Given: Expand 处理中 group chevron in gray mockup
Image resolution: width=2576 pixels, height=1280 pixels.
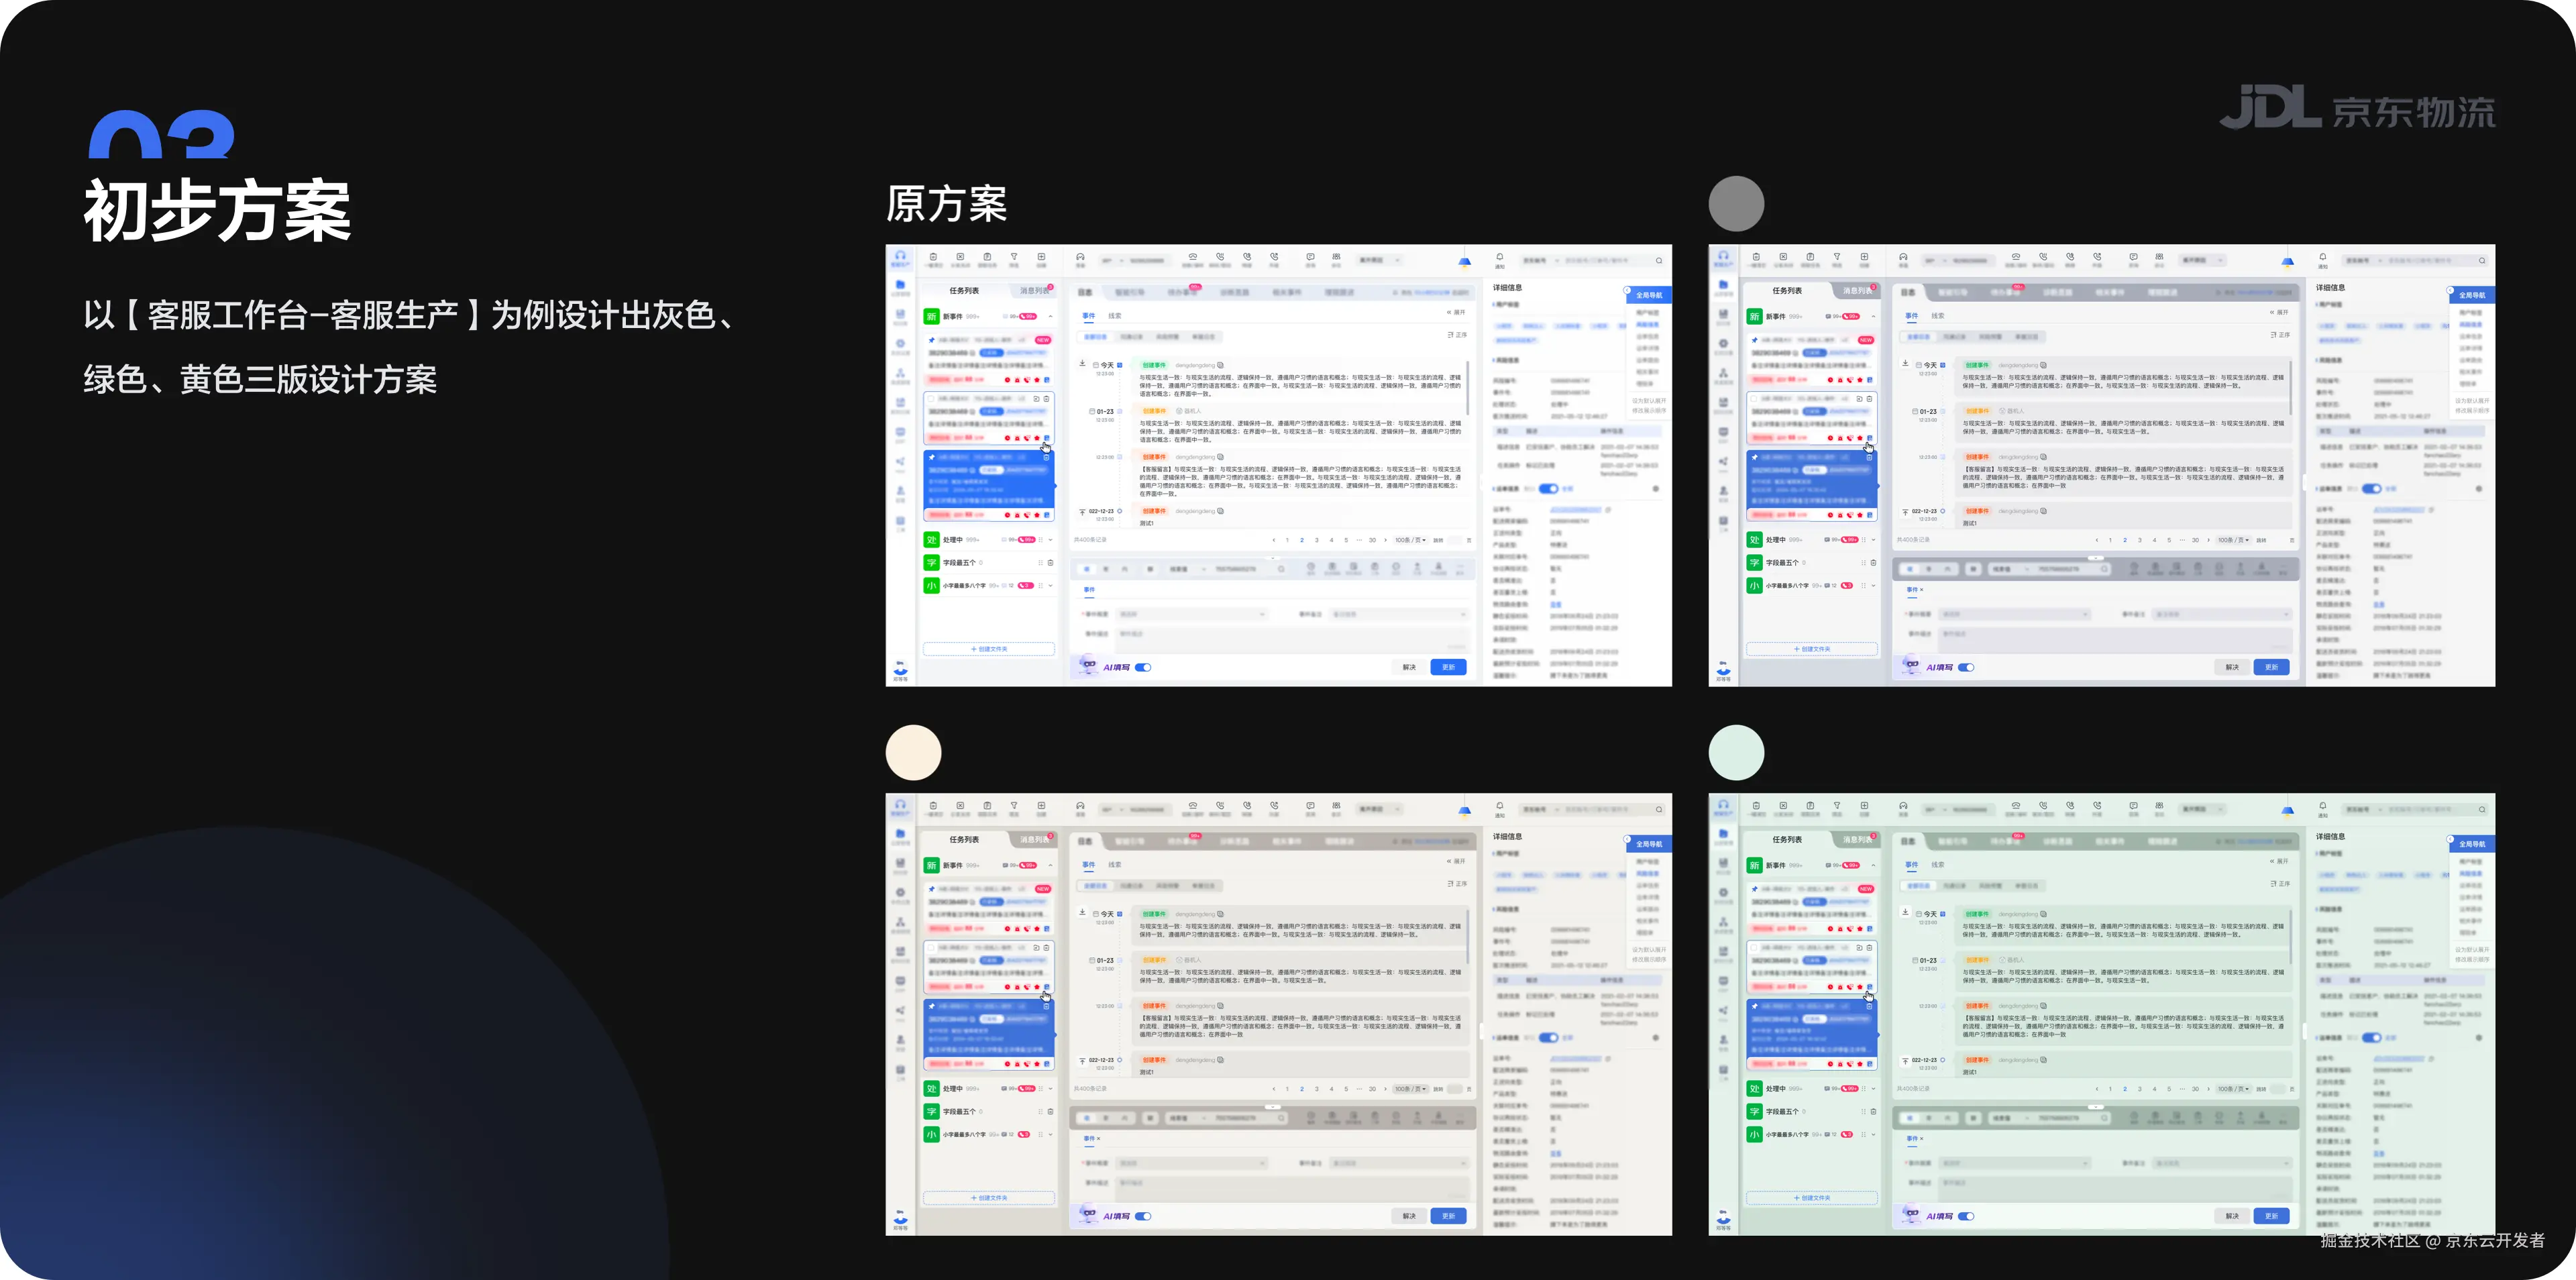Looking at the screenshot, I should [1873, 540].
